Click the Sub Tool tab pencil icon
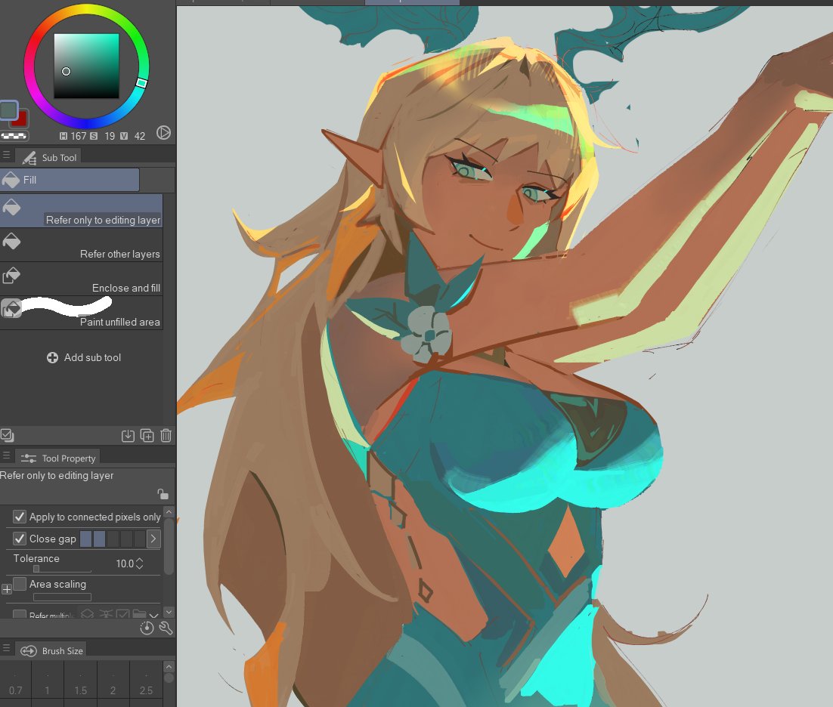 29,158
